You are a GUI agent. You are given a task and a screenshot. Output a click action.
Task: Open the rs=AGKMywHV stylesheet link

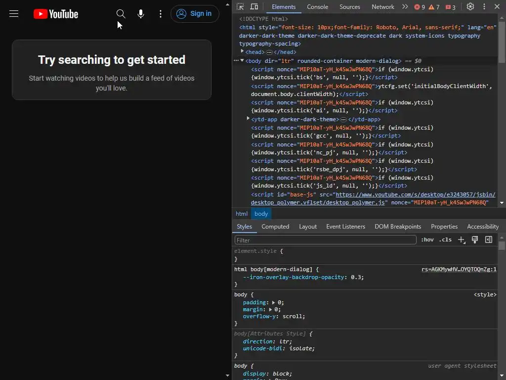(459, 269)
